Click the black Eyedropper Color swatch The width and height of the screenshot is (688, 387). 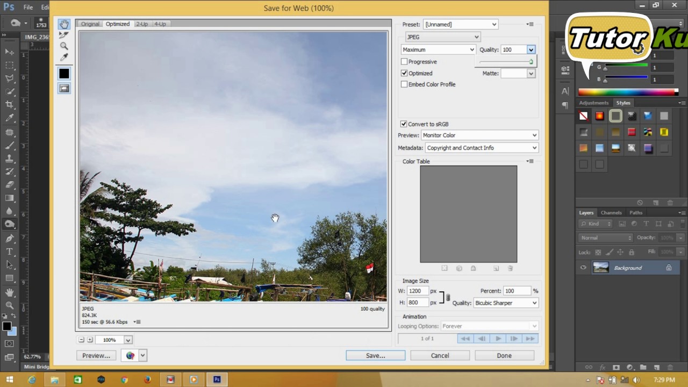pyautogui.click(x=64, y=74)
